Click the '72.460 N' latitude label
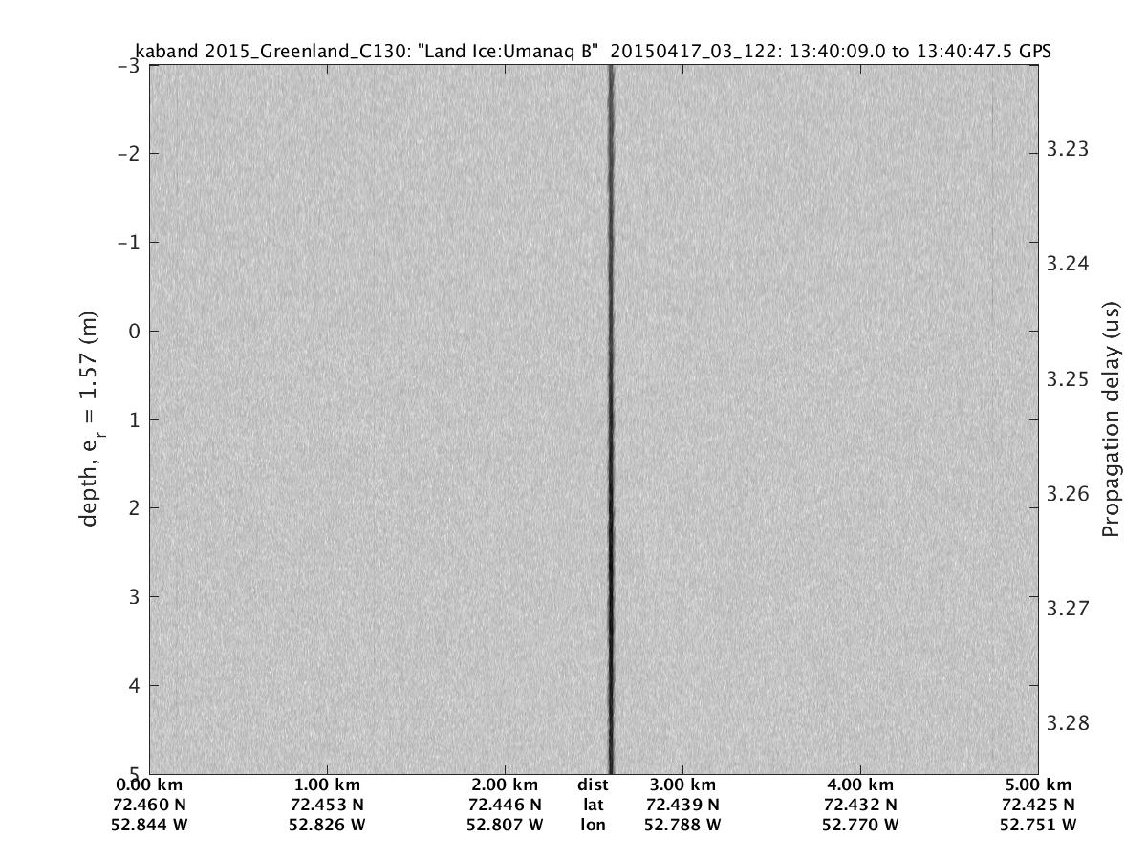This screenshot has height=860, width=1147. point(150,805)
